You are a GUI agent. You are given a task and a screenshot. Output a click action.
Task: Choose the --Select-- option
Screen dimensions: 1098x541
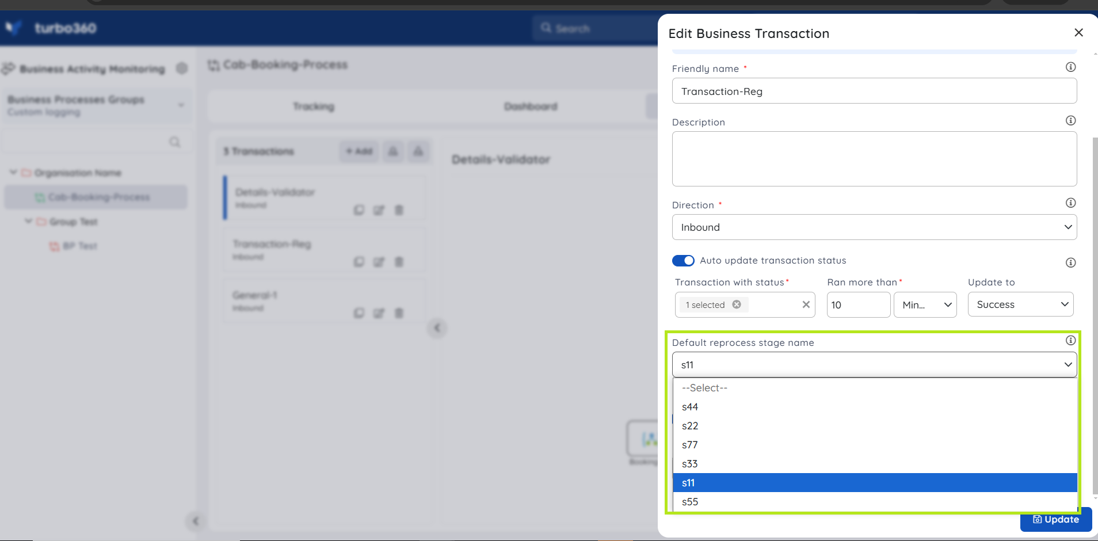point(875,388)
